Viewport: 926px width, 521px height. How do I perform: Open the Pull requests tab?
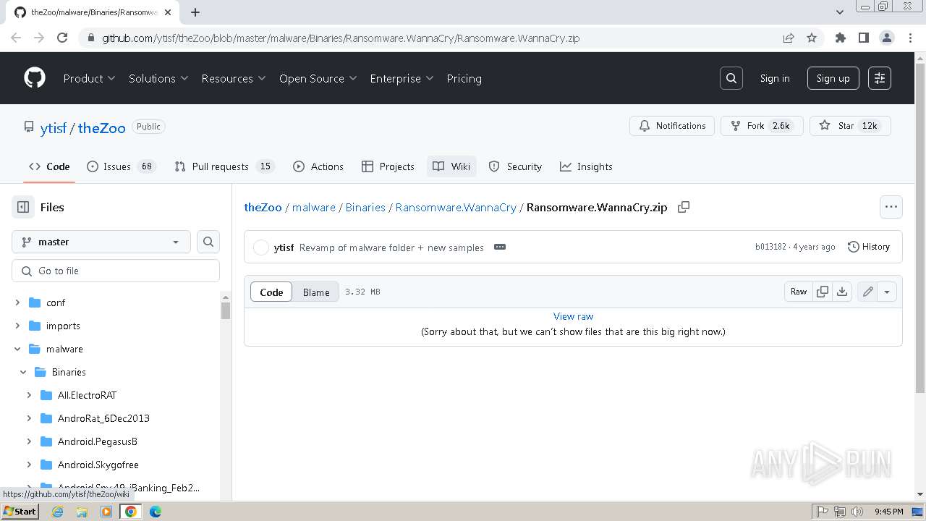click(224, 166)
